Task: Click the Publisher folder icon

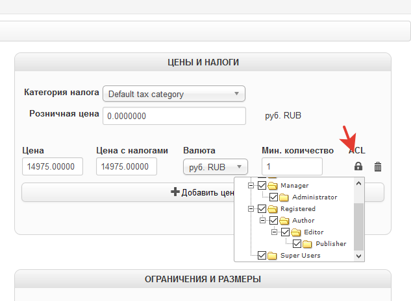Action: (307, 244)
